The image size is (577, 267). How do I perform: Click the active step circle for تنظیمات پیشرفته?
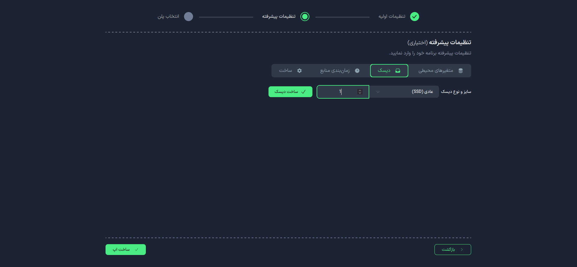point(305,17)
